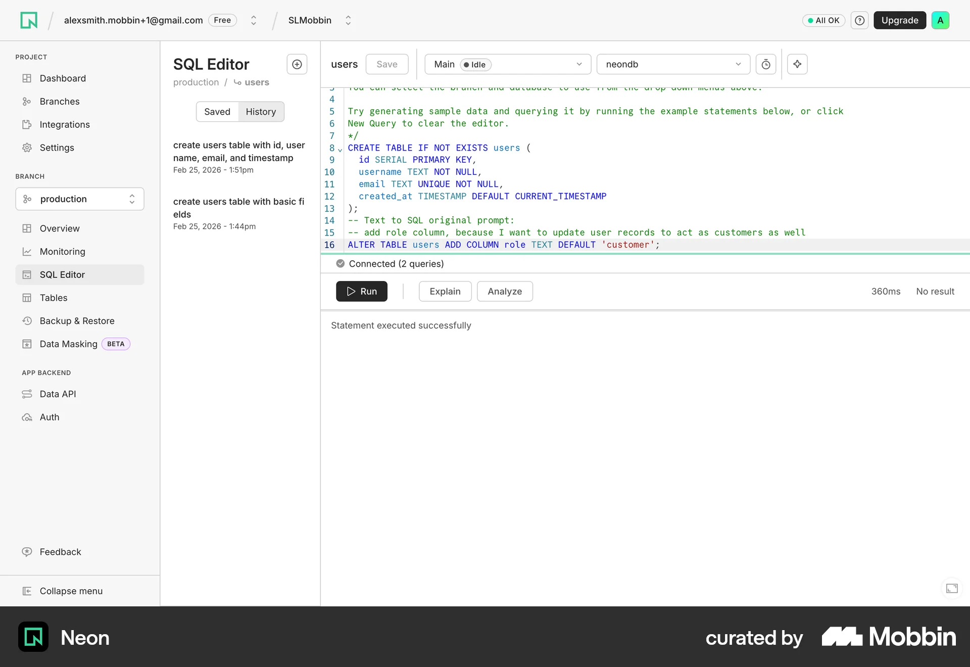Image resolution: width=970 pixels, height=667 pixels.
Task: Click the Auth cloud icon
Action: (x=27, y=417)
